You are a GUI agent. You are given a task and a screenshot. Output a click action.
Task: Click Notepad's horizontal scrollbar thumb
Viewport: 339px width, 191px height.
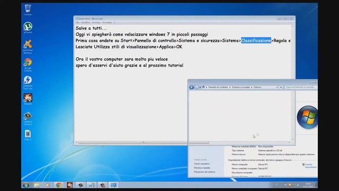tap(144, 143)
